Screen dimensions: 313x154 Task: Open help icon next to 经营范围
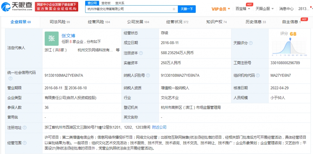click(24, 143)
